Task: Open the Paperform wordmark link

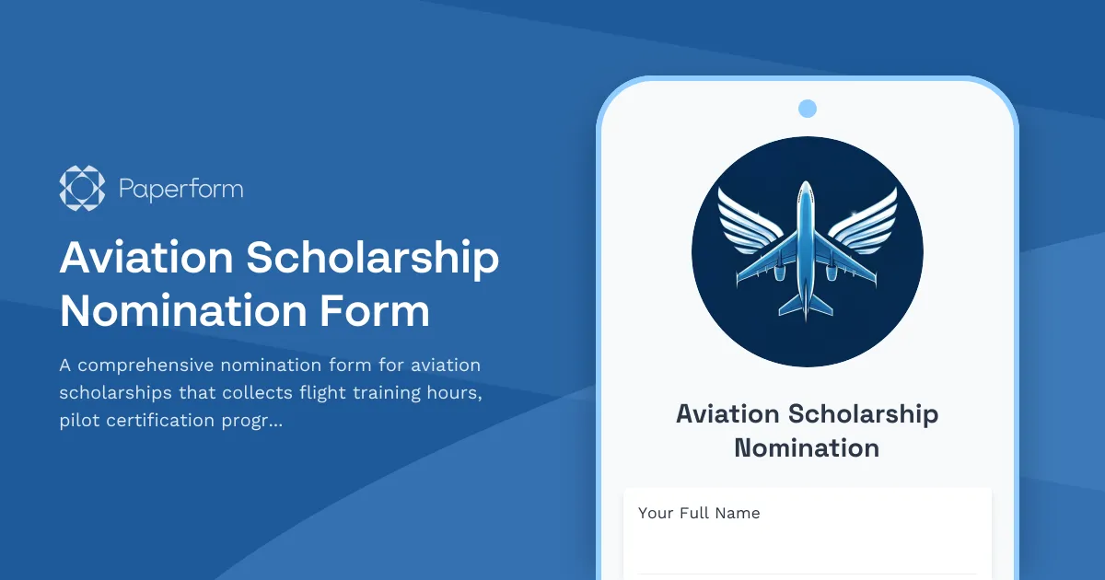Action: (x=180, y=189)
